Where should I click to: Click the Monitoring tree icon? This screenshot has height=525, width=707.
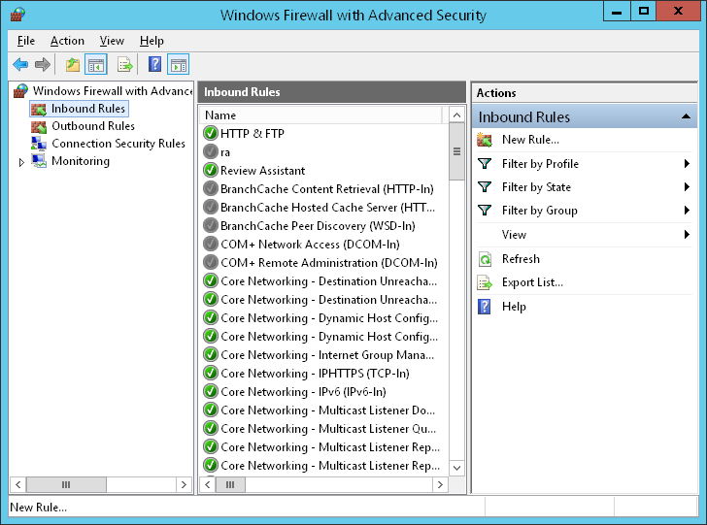39,161
